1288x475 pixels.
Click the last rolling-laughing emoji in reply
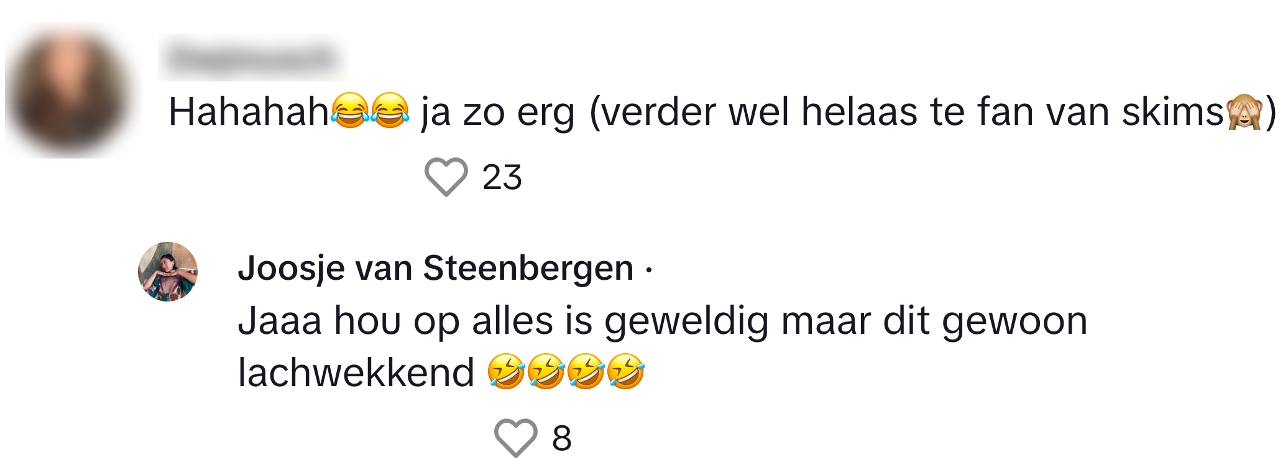tap(626, 372)
